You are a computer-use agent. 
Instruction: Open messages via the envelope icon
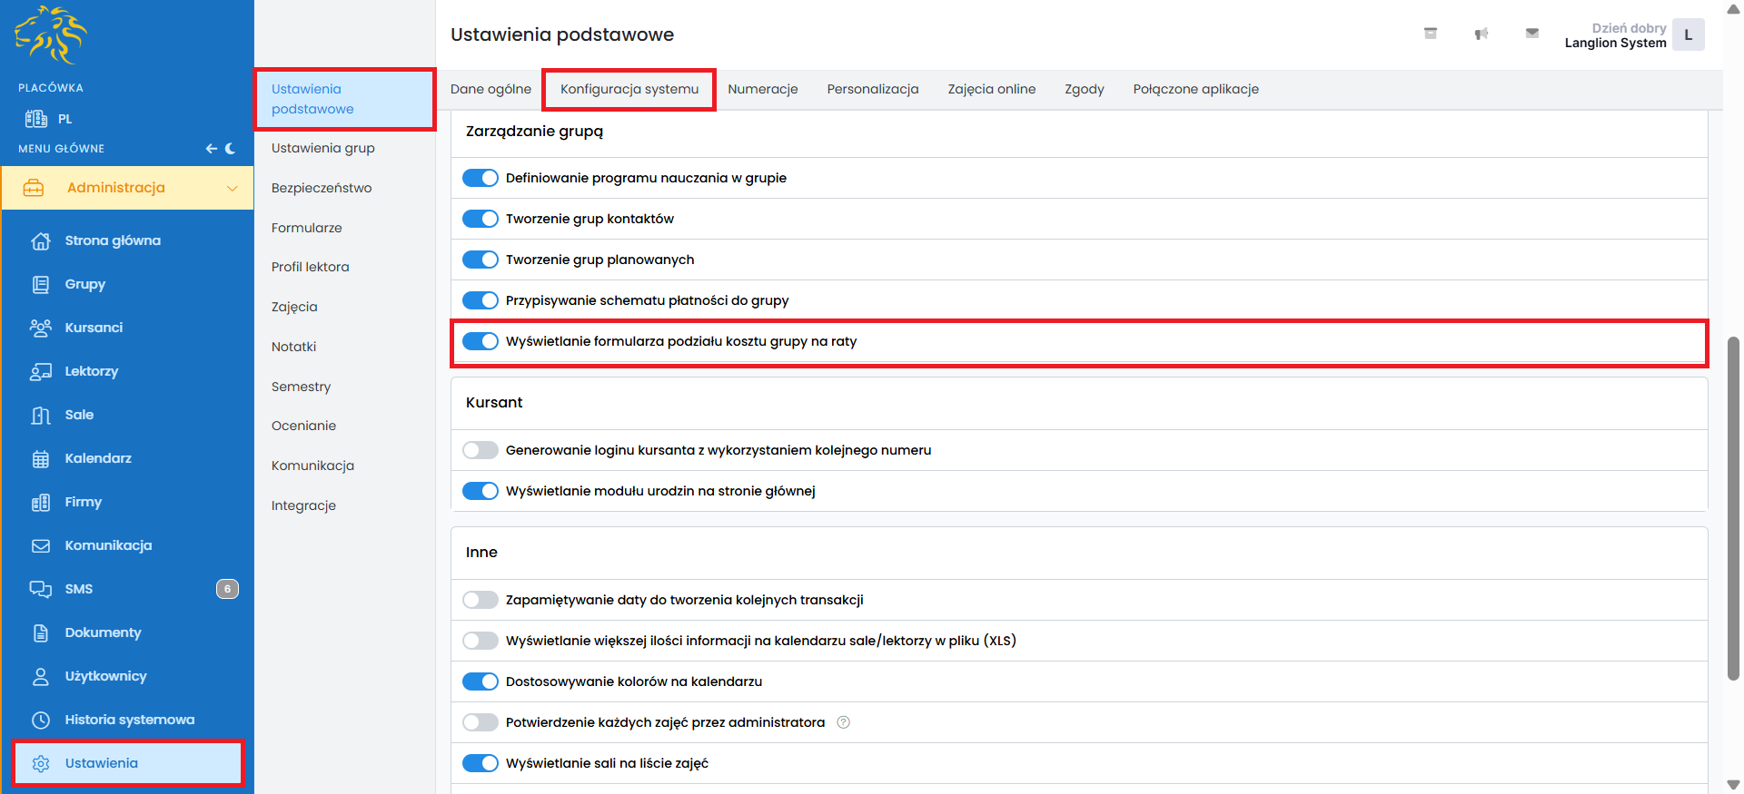[1531, 34]
